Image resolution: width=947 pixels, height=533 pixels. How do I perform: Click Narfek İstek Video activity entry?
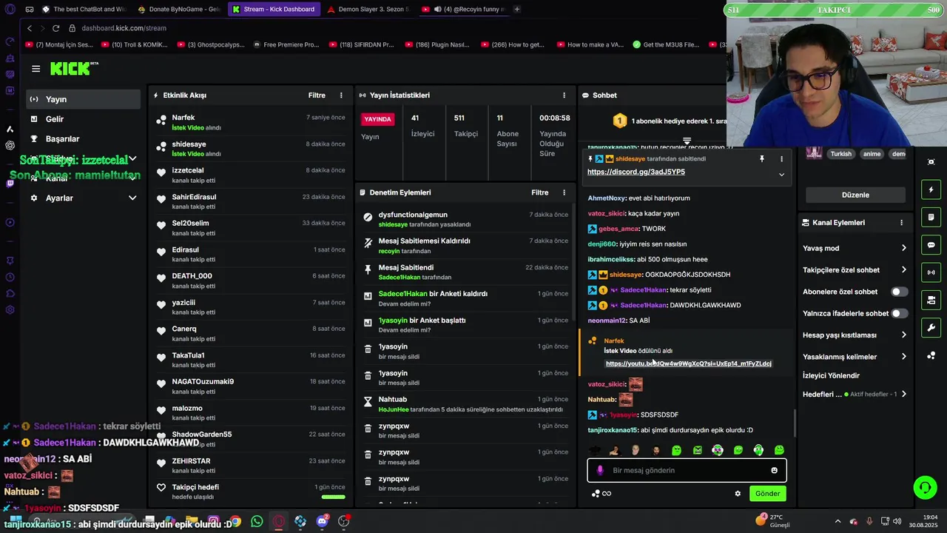tap(250, 122)
